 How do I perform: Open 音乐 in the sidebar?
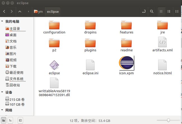point(11,47)
